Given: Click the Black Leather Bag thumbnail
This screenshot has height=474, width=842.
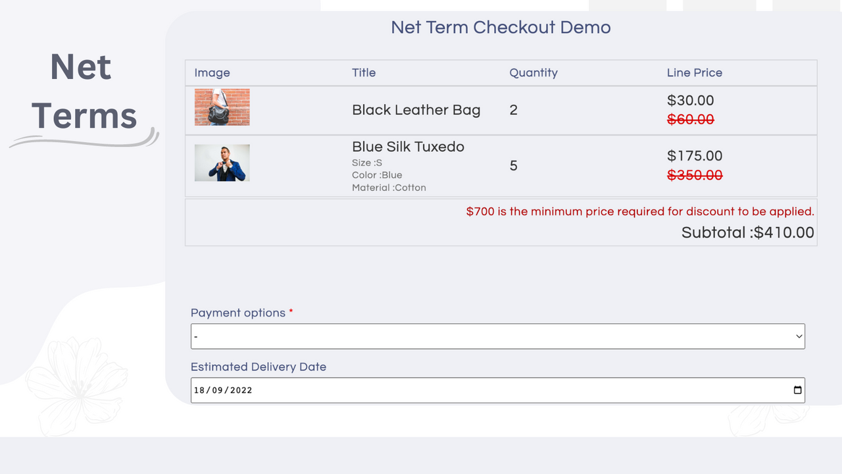Looking at the screenshot, I should pyautogui.click(x=222, y=107).
